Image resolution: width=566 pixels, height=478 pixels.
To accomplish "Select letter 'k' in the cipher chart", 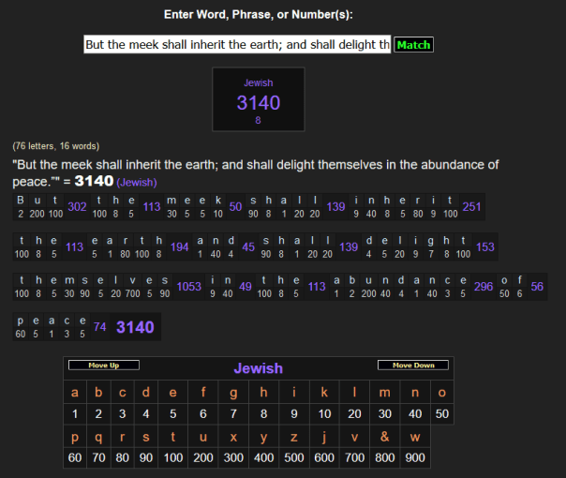I will click(x=324, y=392).
